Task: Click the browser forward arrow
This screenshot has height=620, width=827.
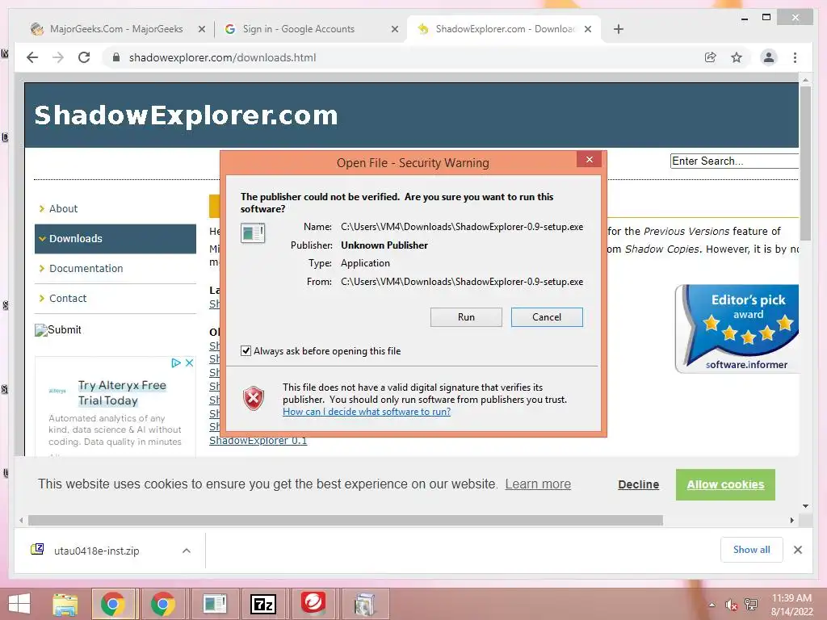Action: point(58,57)
